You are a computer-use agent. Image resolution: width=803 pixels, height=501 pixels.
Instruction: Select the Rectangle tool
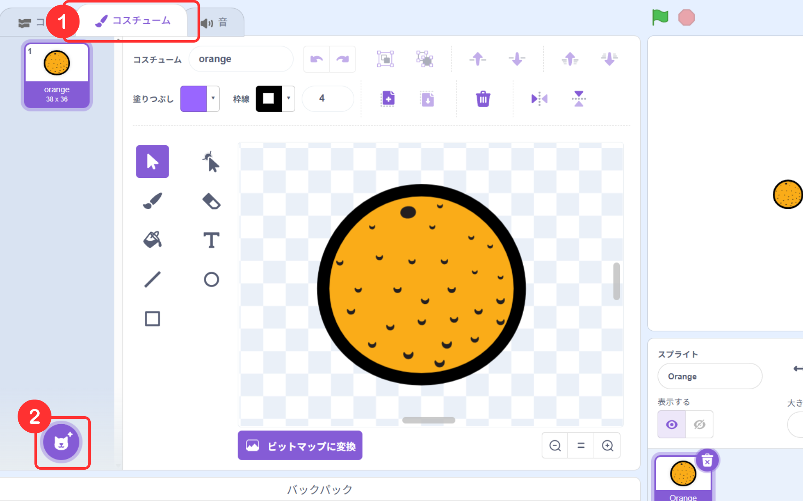point(152,319)
